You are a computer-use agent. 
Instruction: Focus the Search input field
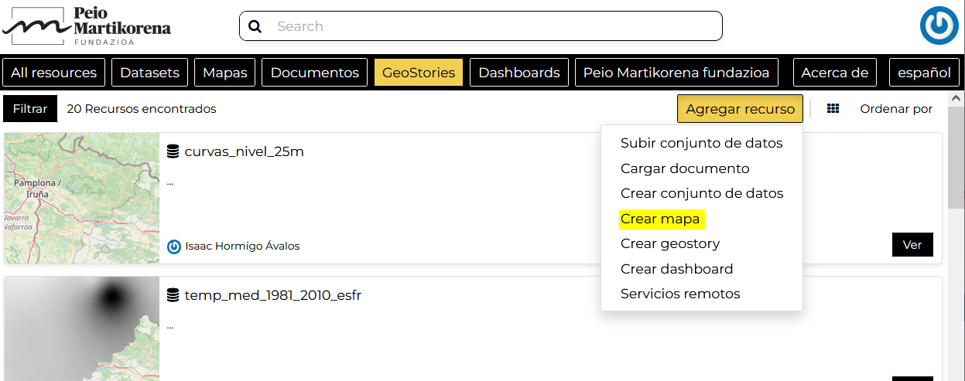point(481,26)
